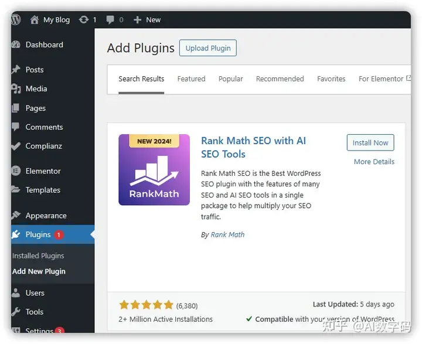Click the Dashboard gauge icon
This screenshot has width=422, height=344.
click(x=16, y=45)
